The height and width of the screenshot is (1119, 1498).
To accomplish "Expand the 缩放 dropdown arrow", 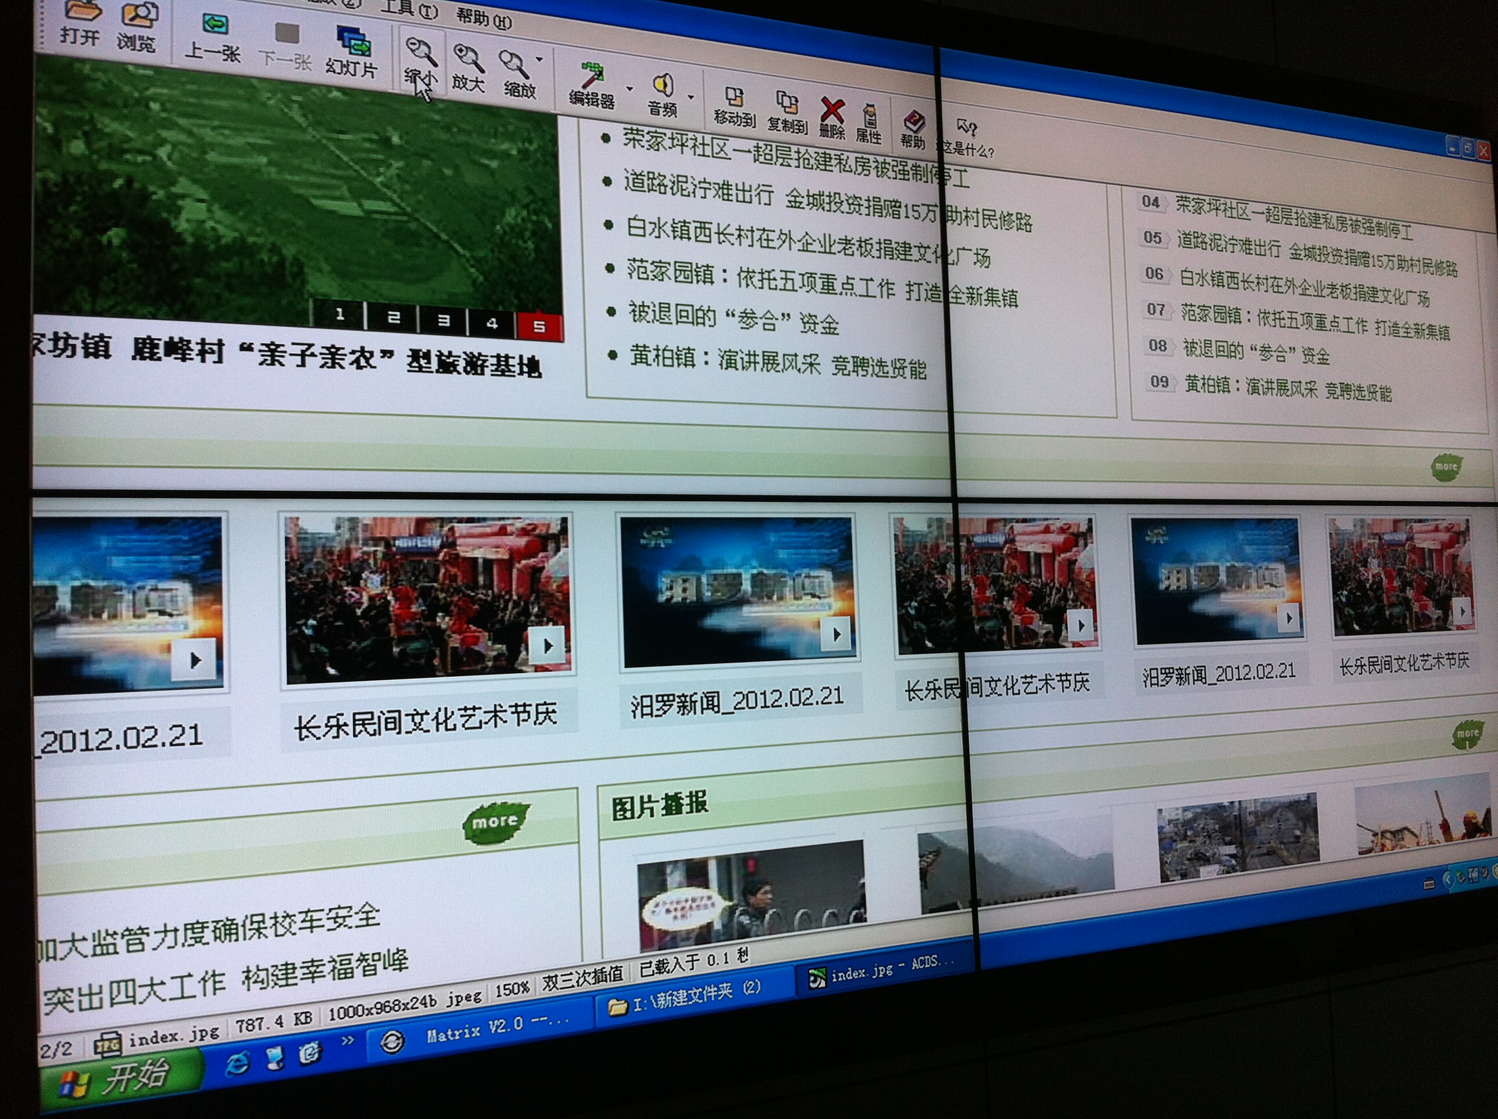I will [x=540, y=60].
